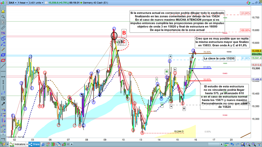Click the red filled ellipse tool
This screenshot has height=147, width=262.
click(3, 60)
